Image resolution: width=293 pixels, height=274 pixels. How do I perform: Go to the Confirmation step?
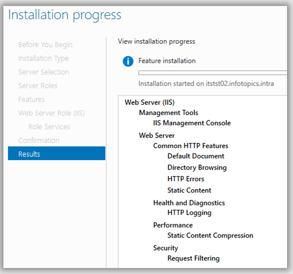(39, 140)
